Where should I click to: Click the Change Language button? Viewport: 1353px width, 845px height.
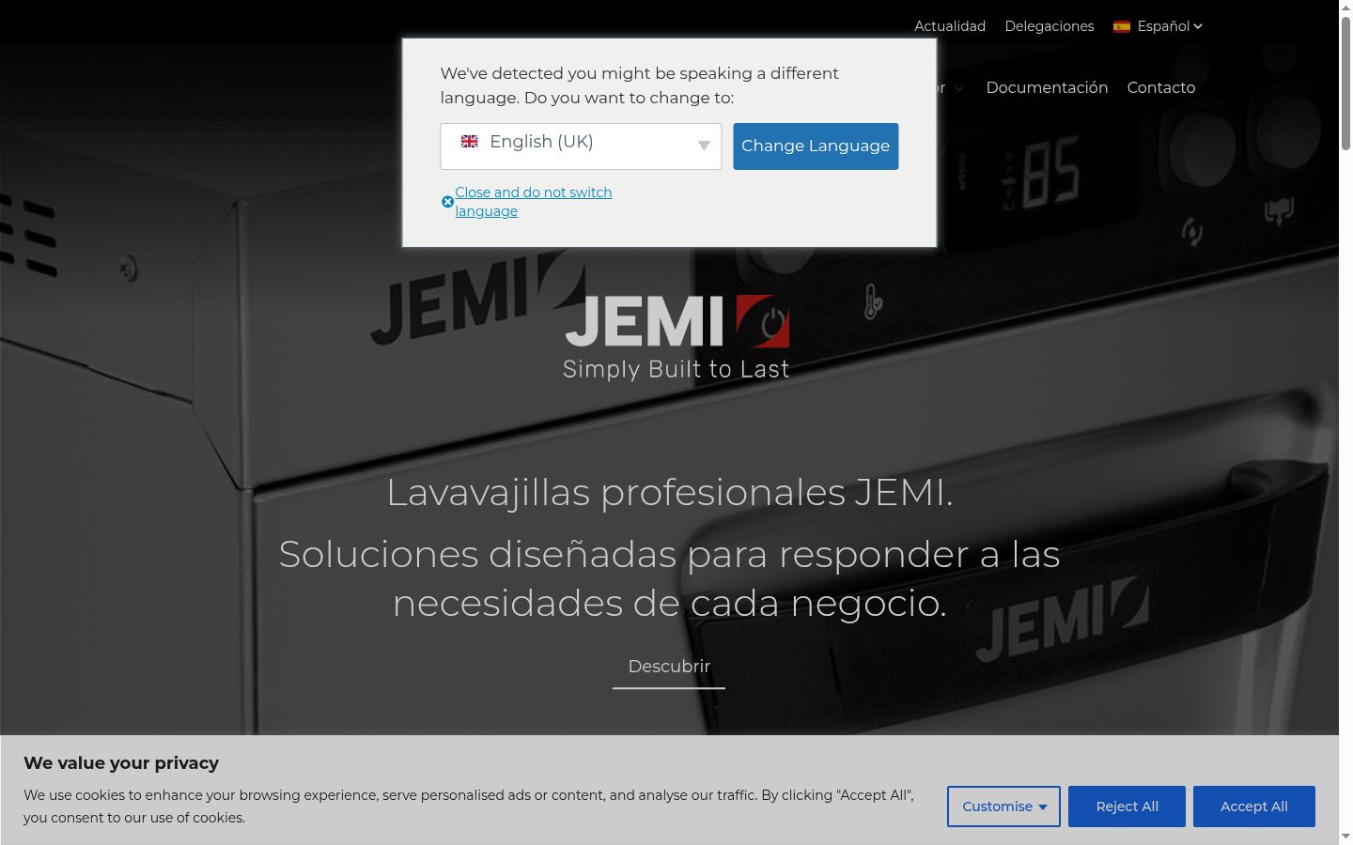(x=816, y=146)
